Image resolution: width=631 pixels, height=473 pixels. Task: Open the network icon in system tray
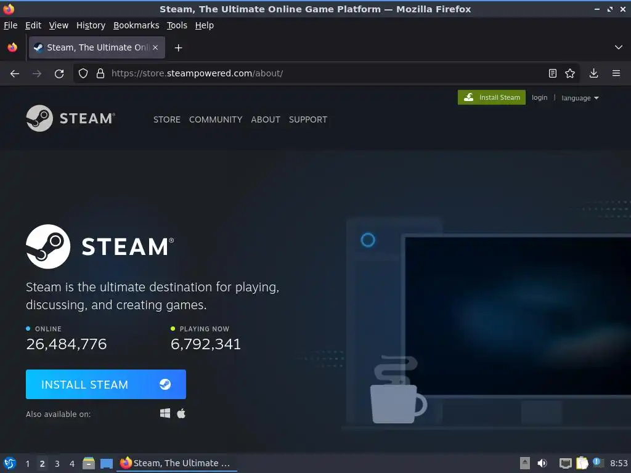coord(566,464)
